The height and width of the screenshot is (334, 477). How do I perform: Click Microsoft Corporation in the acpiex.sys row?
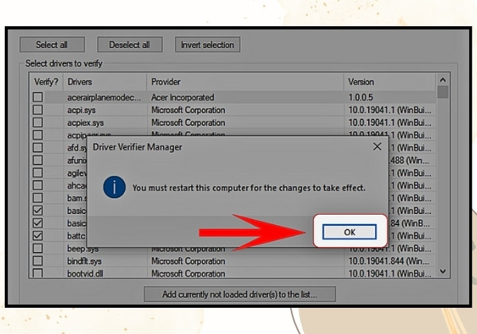tap(188, 123)
